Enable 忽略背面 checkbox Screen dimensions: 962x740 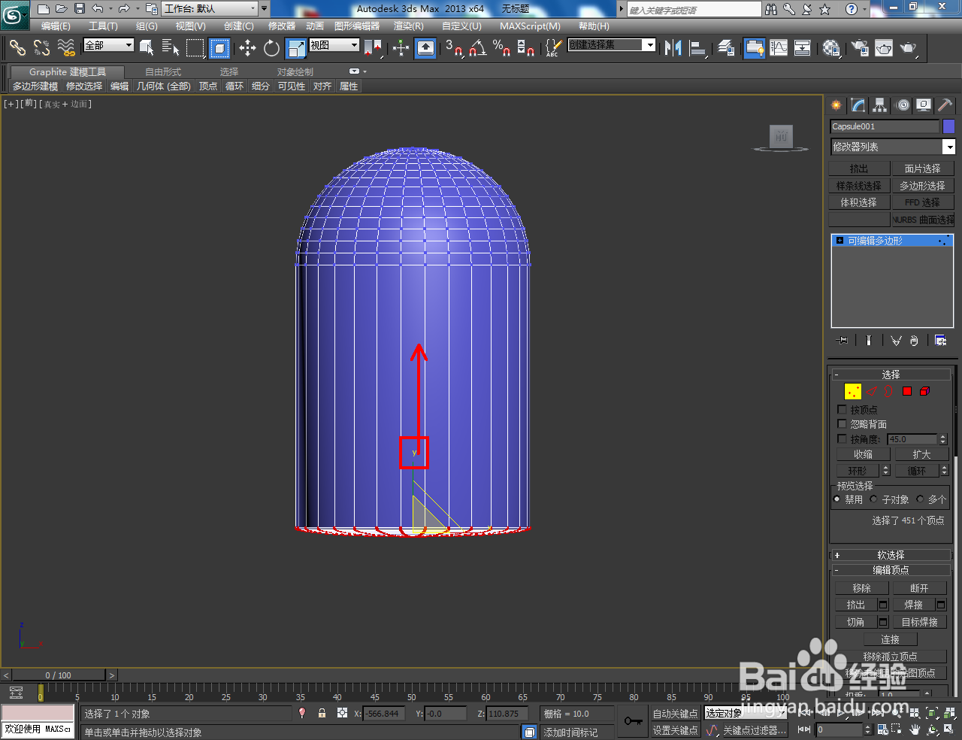click(842, 424)
